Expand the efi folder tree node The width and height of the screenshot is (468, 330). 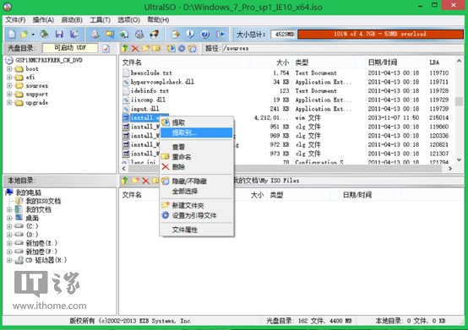point(9,77)
